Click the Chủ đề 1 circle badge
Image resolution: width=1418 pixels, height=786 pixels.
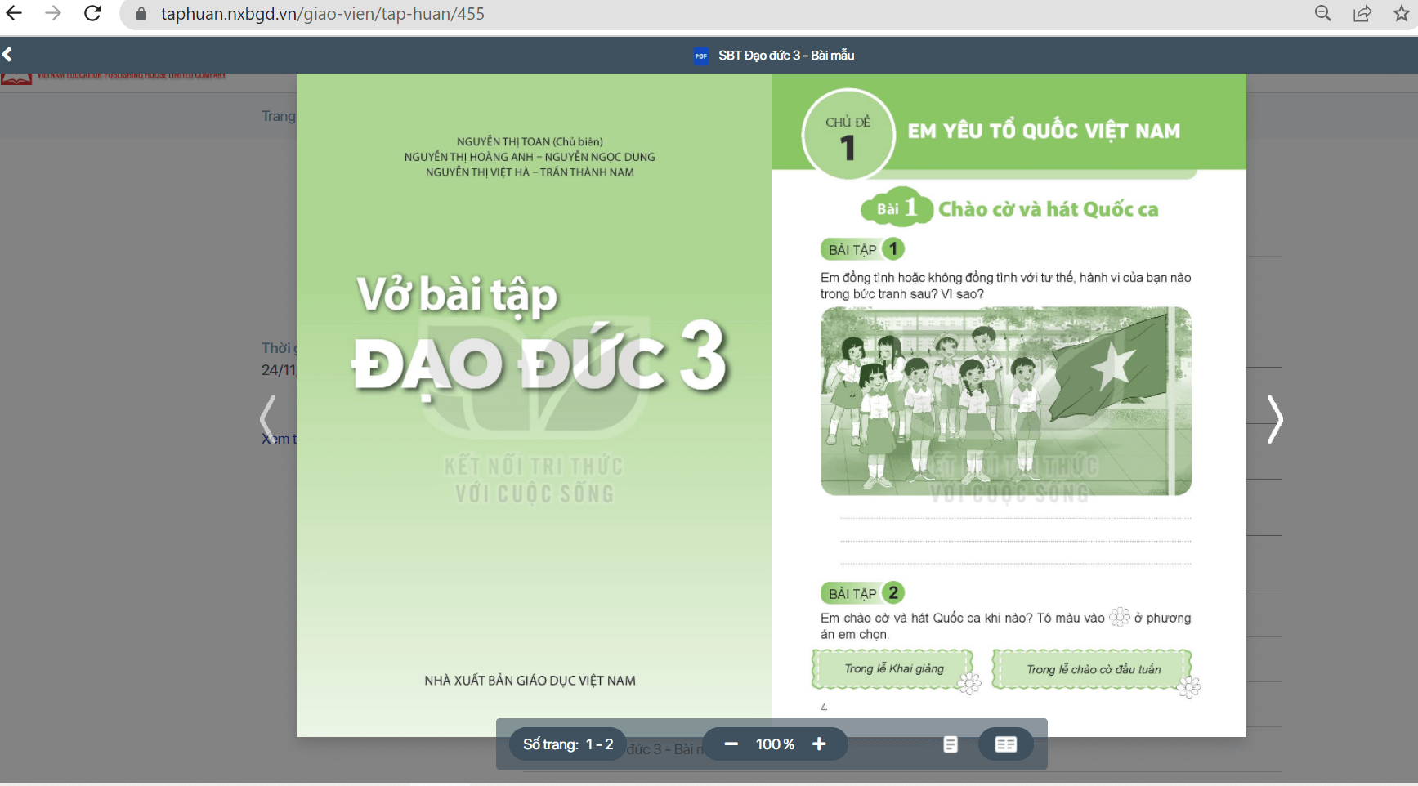(x=848, y=136)
